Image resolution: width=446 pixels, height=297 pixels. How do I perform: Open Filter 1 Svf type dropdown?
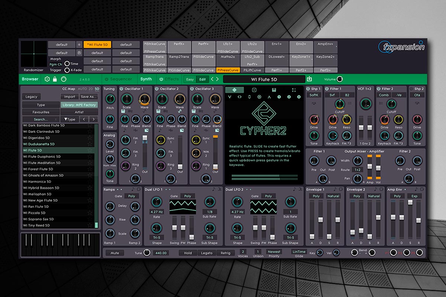pos(332,95)
